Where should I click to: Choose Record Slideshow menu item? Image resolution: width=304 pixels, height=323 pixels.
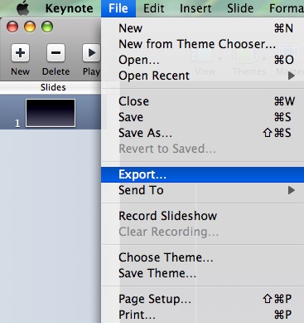click(x=202, y=216)
